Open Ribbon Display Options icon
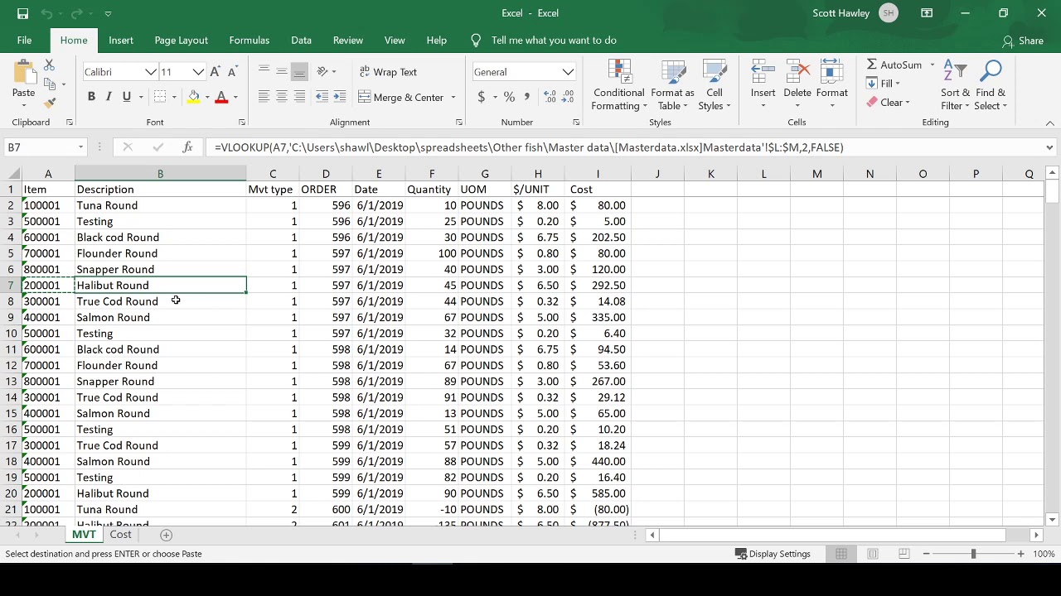The width and height of the screenshot is (1061, 596). point(927,13)
